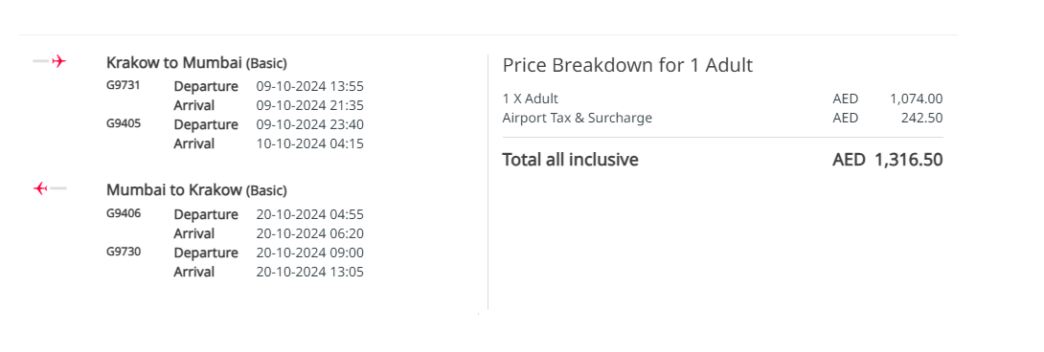Image resolution: width=1044 pixels, height=352 pixels.
Task: Click the 20-10-2024 04:55 departure time
Action: coord(309,215)
